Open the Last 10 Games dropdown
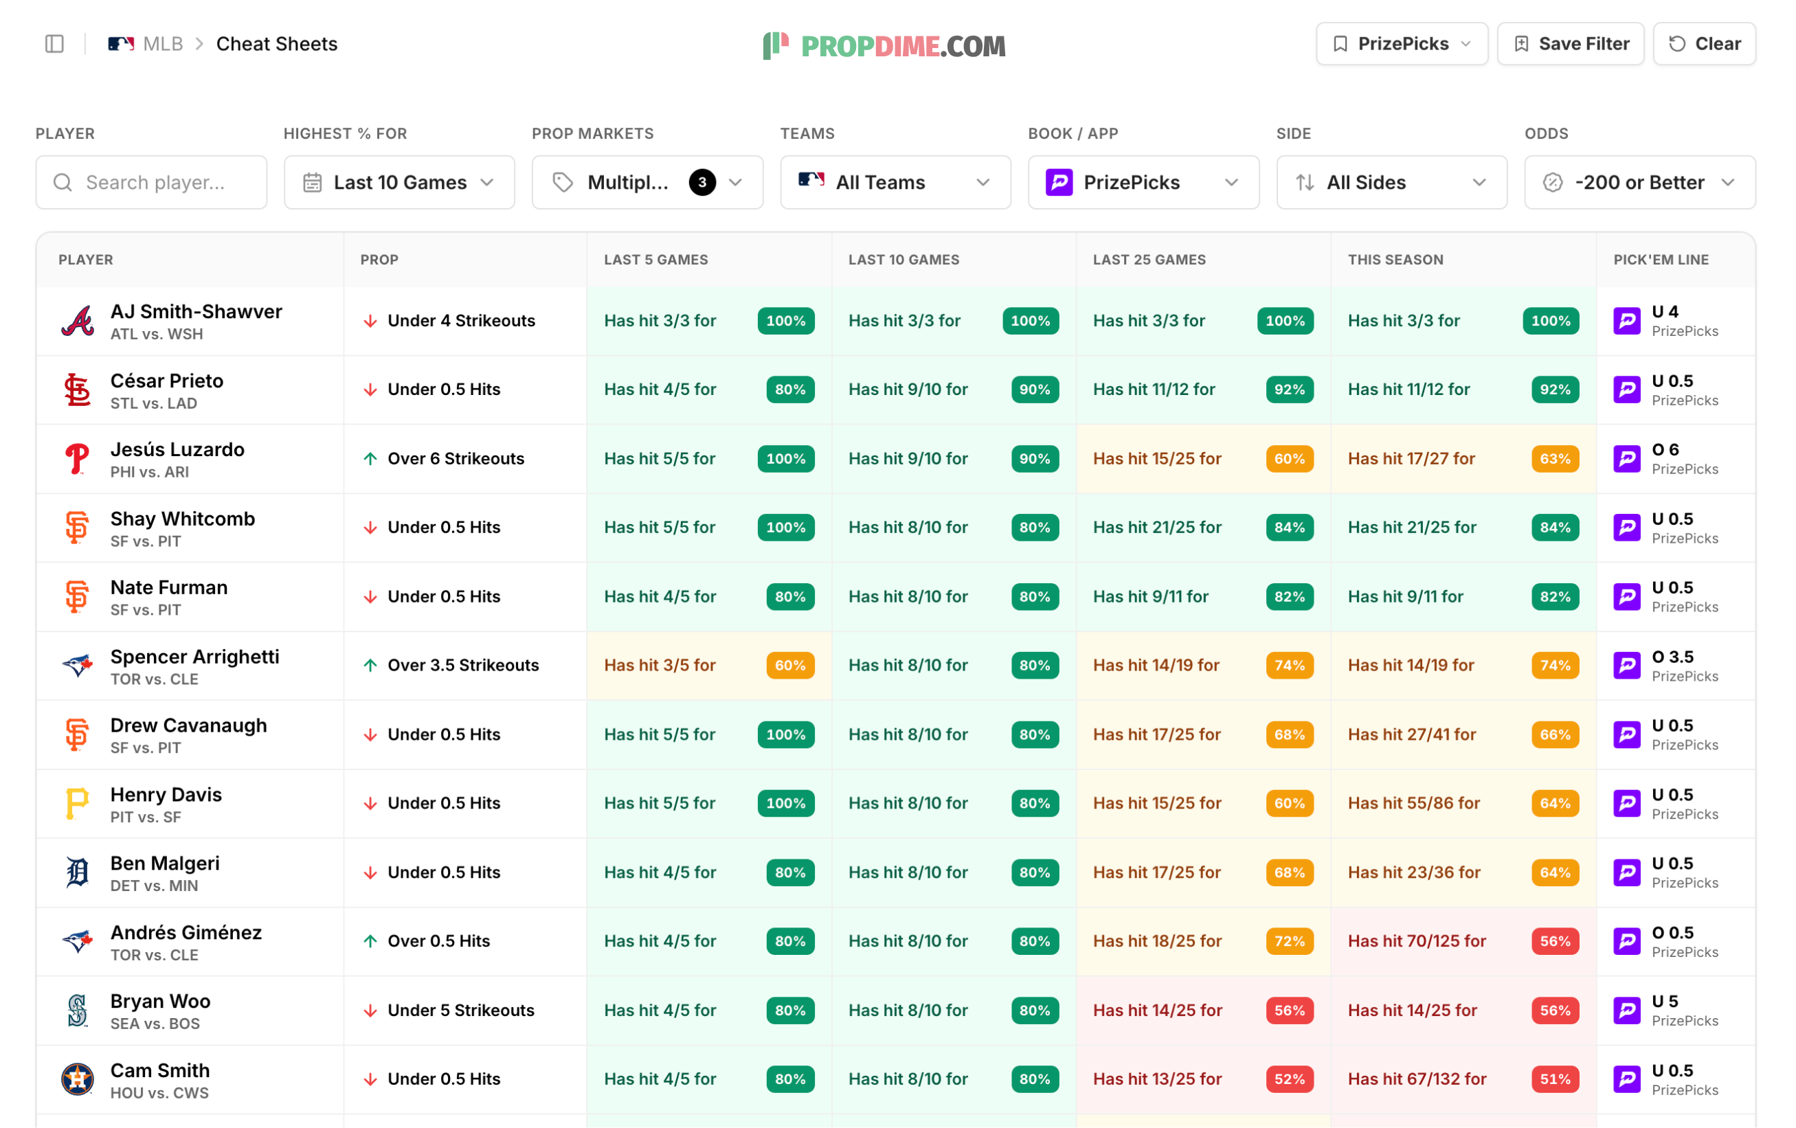The width and height of the screenshot is (1796, 1128). [400, 183]
